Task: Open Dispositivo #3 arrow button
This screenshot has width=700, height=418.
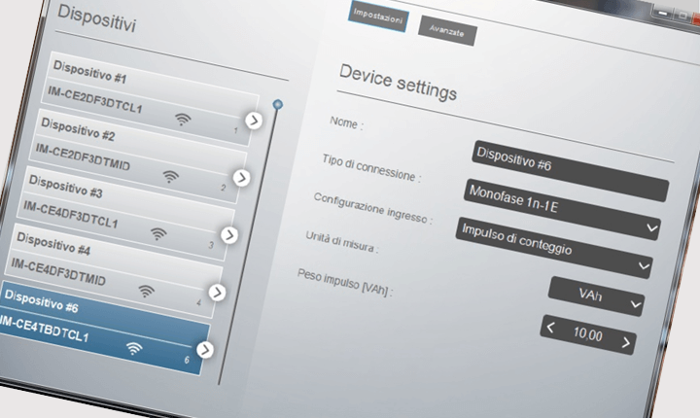Action: tap(229, 235)
